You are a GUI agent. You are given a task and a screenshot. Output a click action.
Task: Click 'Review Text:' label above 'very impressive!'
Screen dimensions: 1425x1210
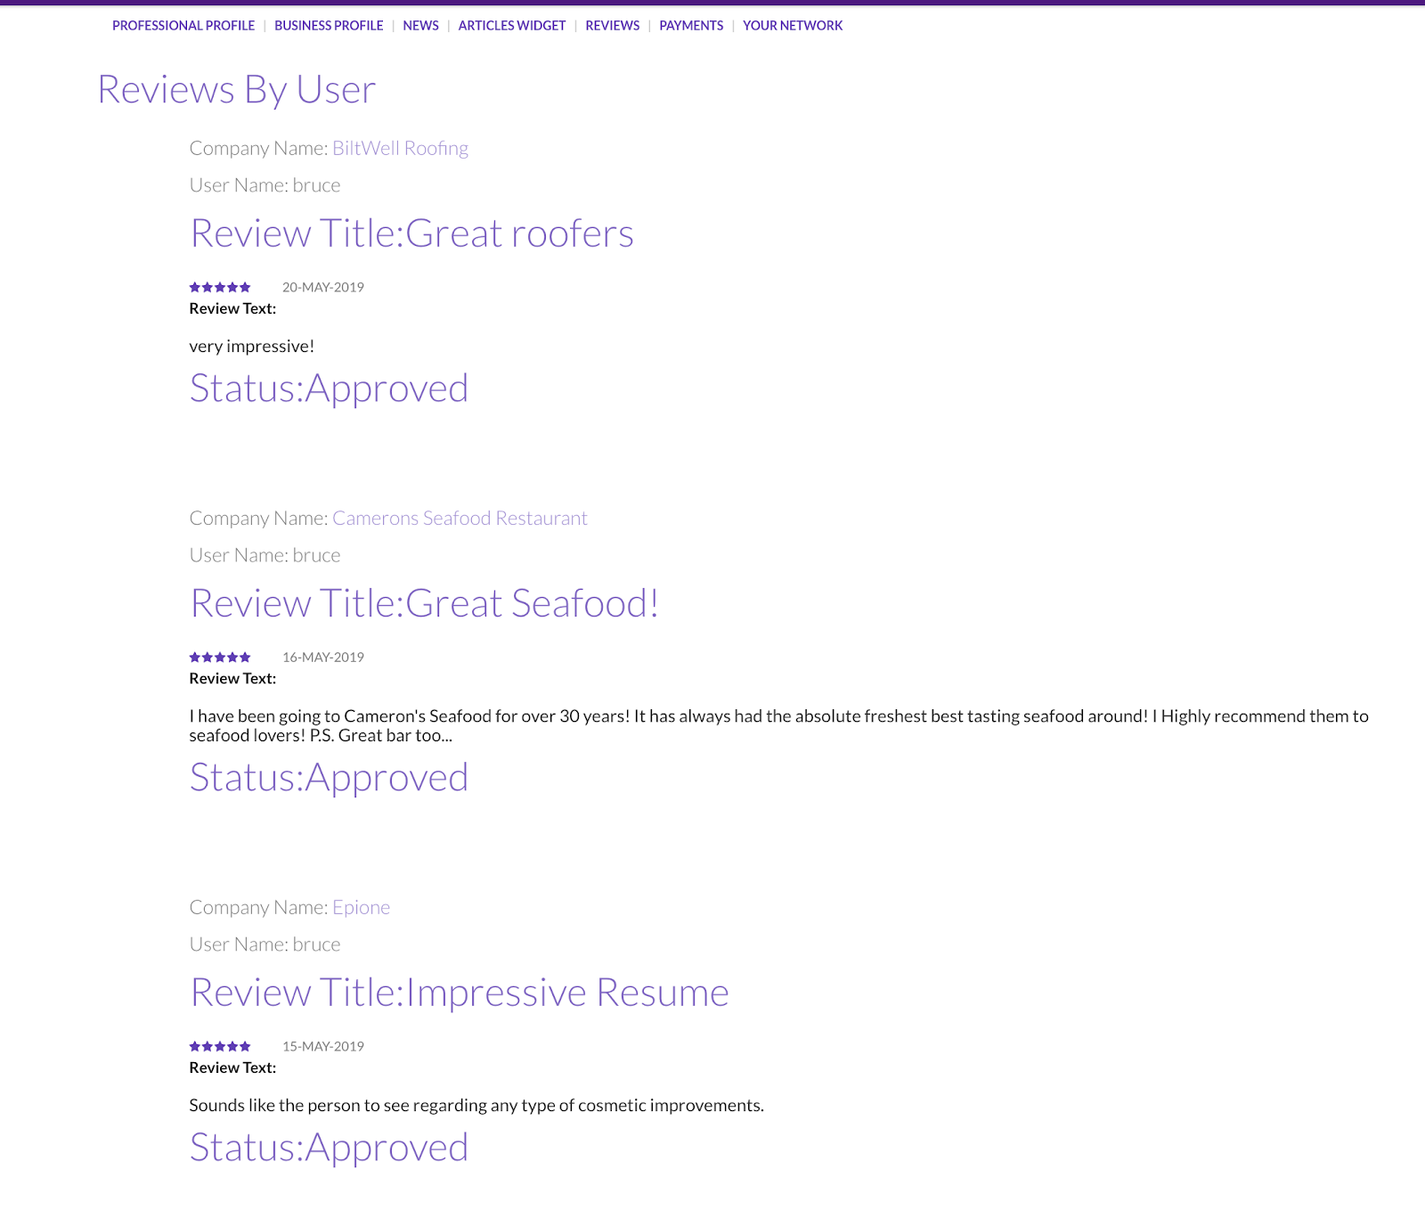[232, 308]
